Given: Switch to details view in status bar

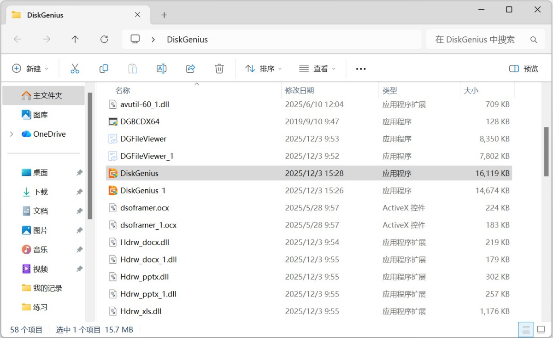Looking at the screenshot, I should click(524, 330).
